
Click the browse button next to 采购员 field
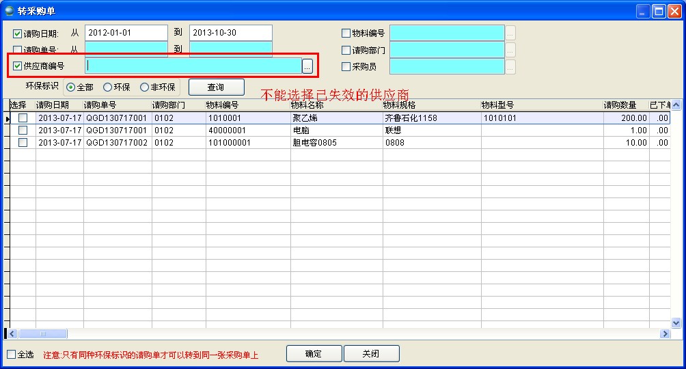510,67
